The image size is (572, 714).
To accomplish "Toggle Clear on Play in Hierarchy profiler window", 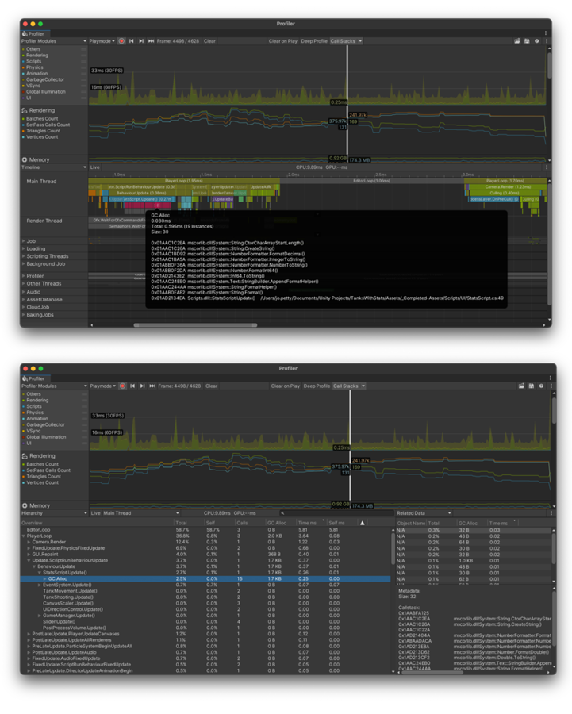I will (286, 386).
